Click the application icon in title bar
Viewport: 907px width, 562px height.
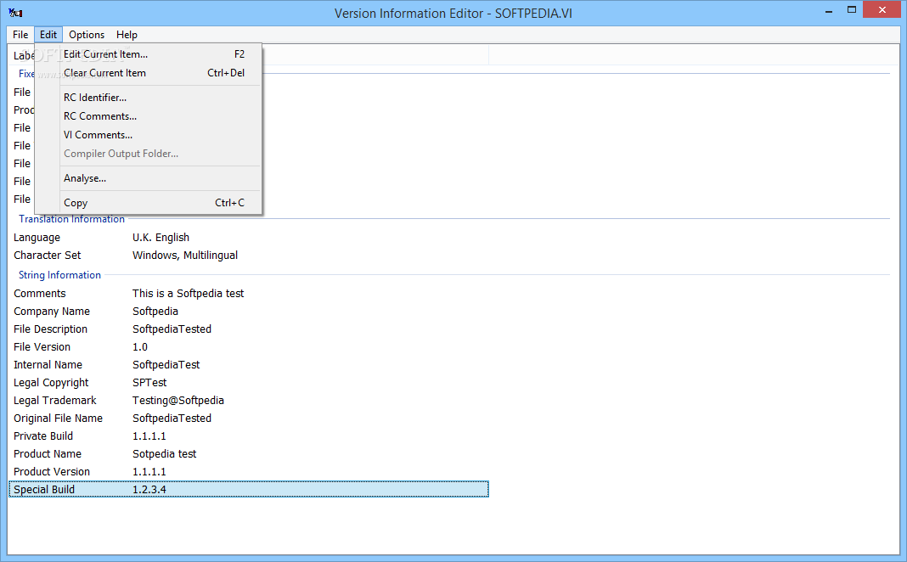(15, 13)
